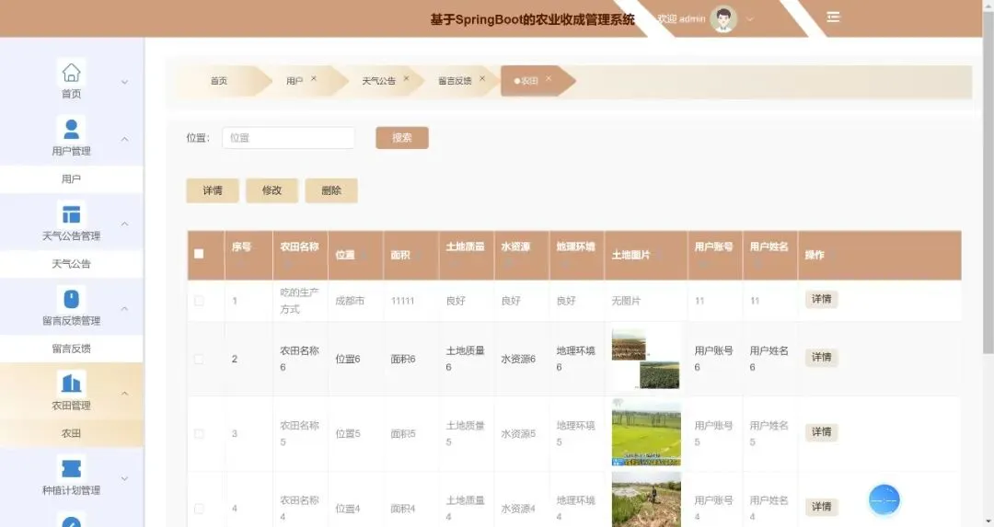Open the green field image in row 3
Image resolution: width=994 pixels, height=527 pixels.
click(x=646, y=434)
